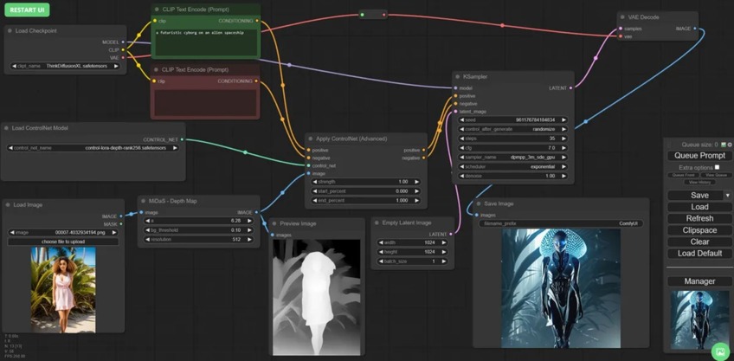Open the sampler_name dropdown in KSampler
Image resolution: width=734 pixels, height=361 pixels.
click(x=512, y=157)
